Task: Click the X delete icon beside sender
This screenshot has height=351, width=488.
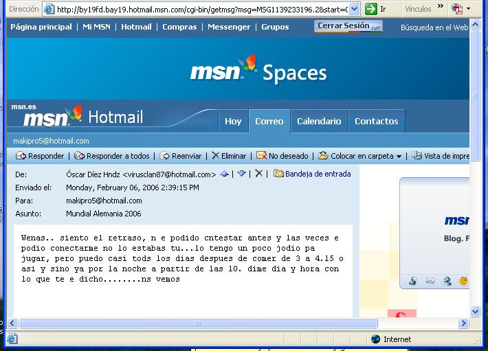Action: 259,174
